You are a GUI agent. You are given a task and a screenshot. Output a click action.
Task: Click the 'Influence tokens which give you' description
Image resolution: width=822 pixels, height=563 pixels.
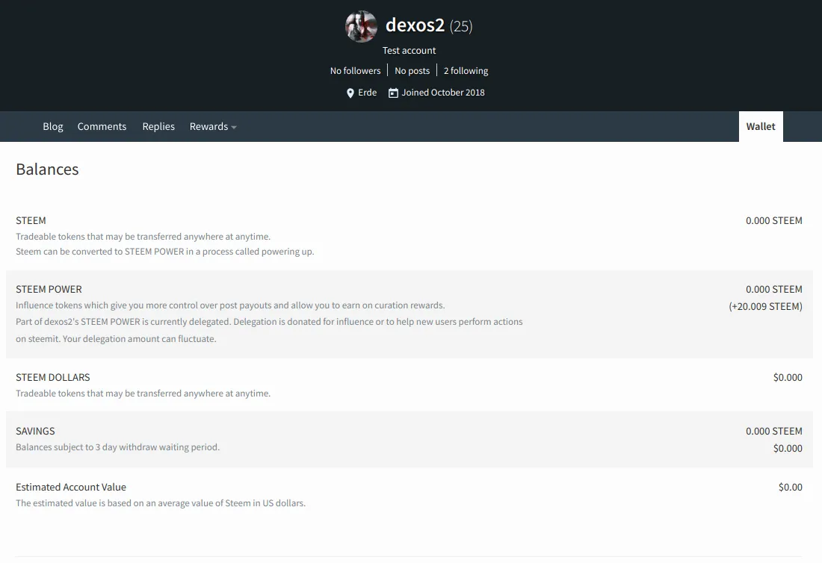230,305
